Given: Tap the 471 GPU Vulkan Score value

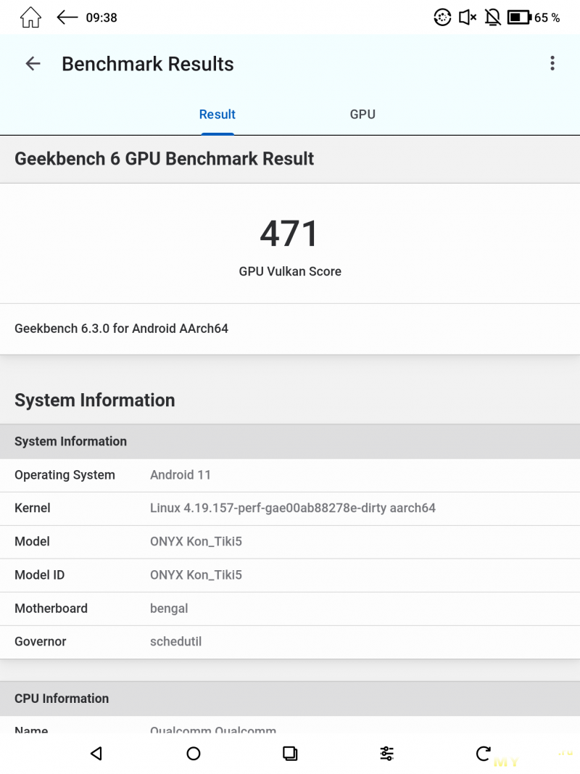Looking at the screenshot, I should [290, 234].
